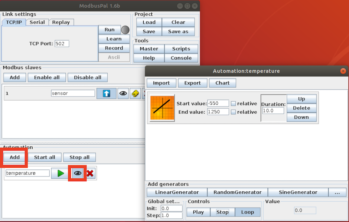This screenshot has width=349, height=222.
Task: Maximize the ModbusPal main window
Action: 187,6
